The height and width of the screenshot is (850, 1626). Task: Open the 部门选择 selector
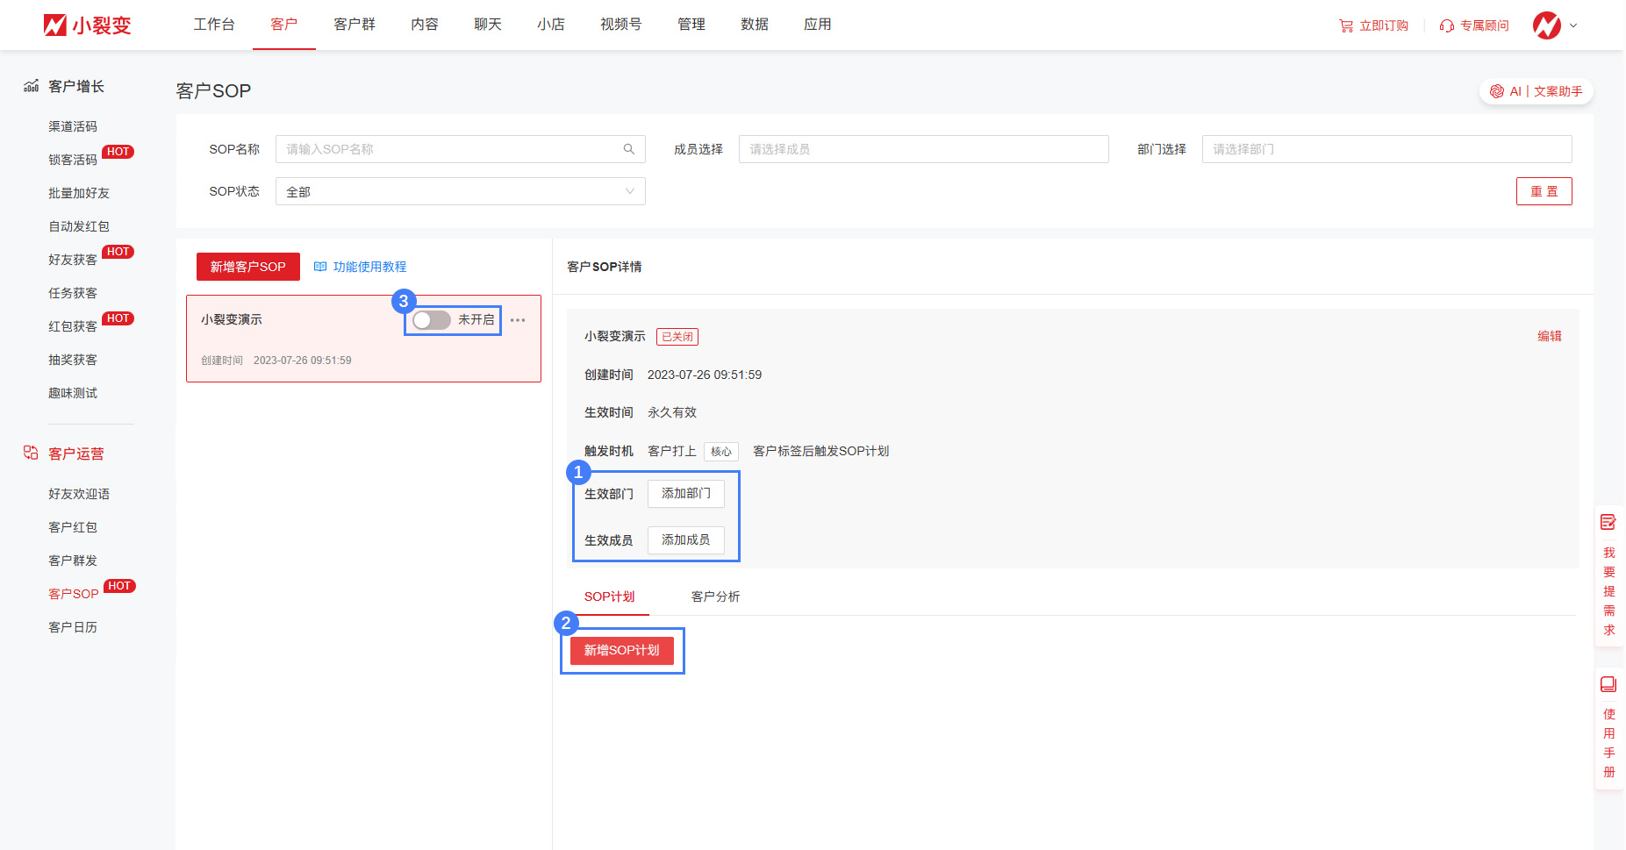[x=1386, y=149]
